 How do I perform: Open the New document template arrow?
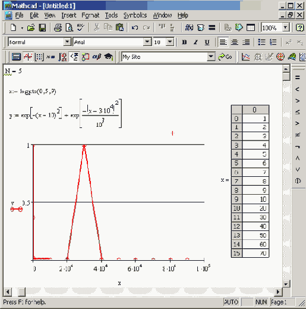tap(22, 28)
